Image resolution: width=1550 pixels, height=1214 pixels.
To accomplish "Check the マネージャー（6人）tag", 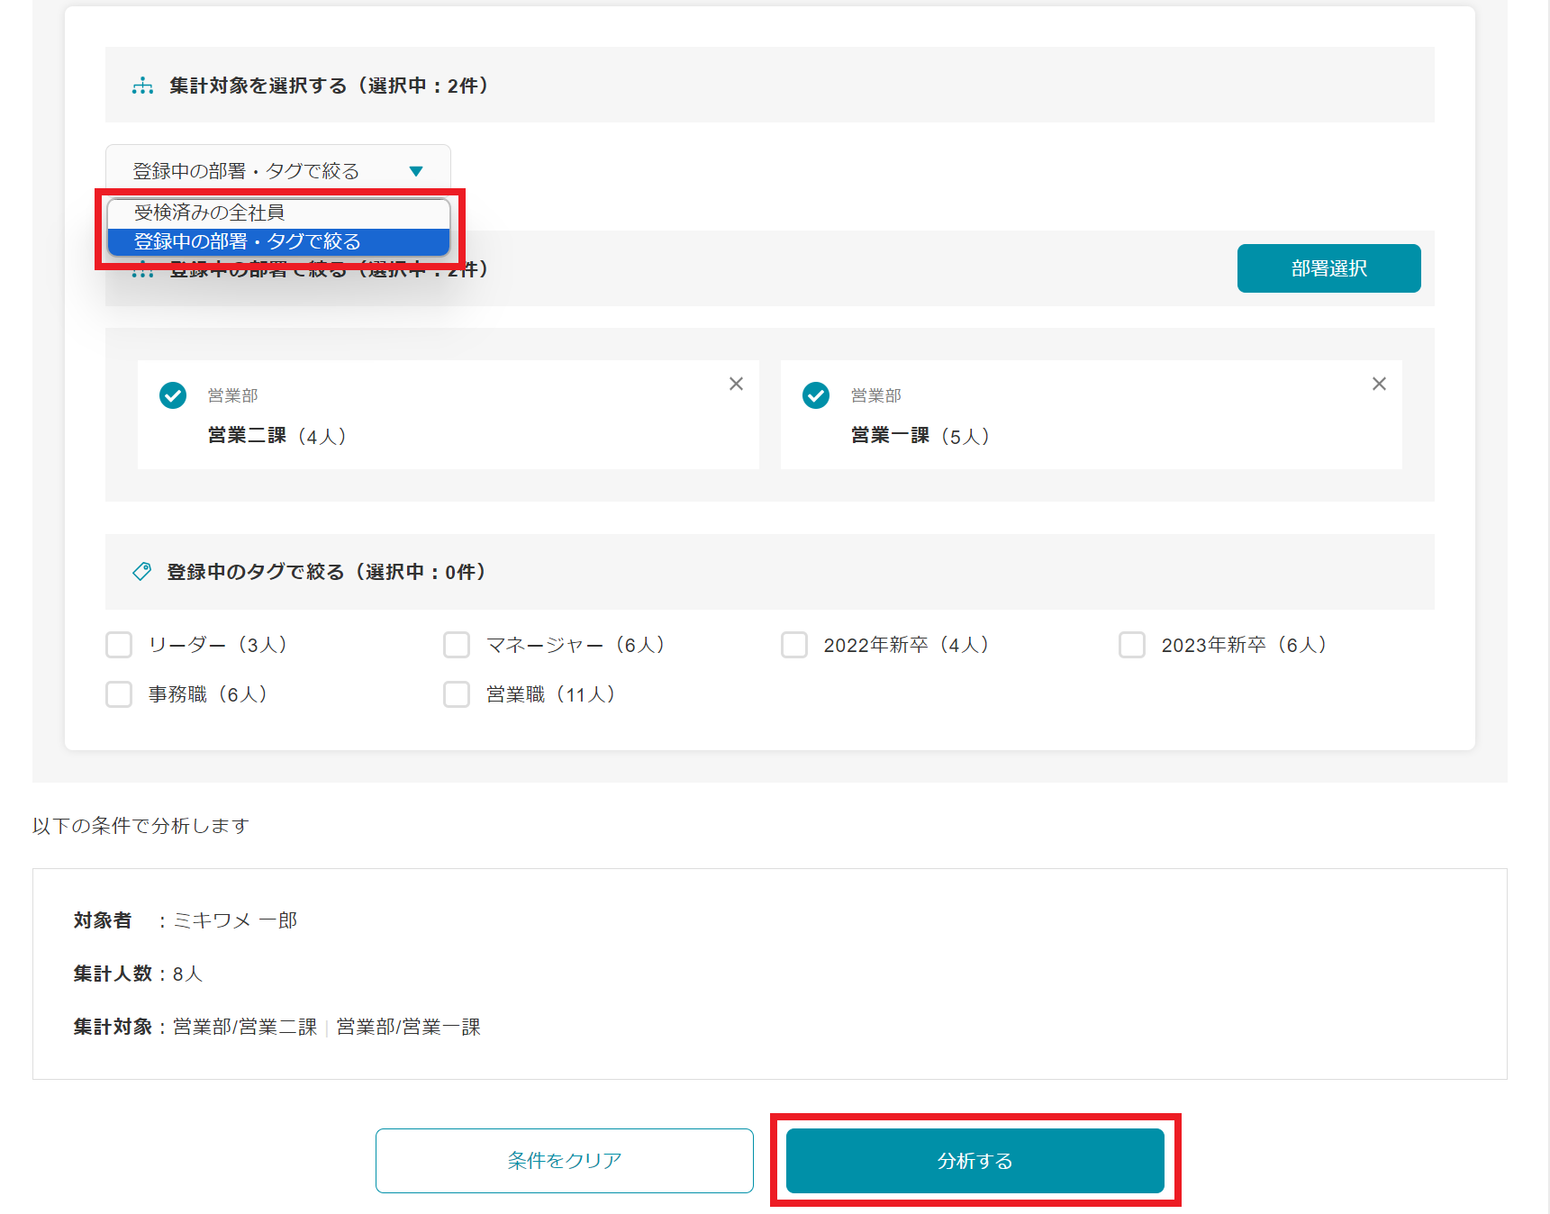I will 456,645.
